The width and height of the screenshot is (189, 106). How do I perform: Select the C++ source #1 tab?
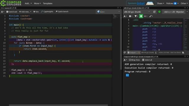(x=6, y=8)
